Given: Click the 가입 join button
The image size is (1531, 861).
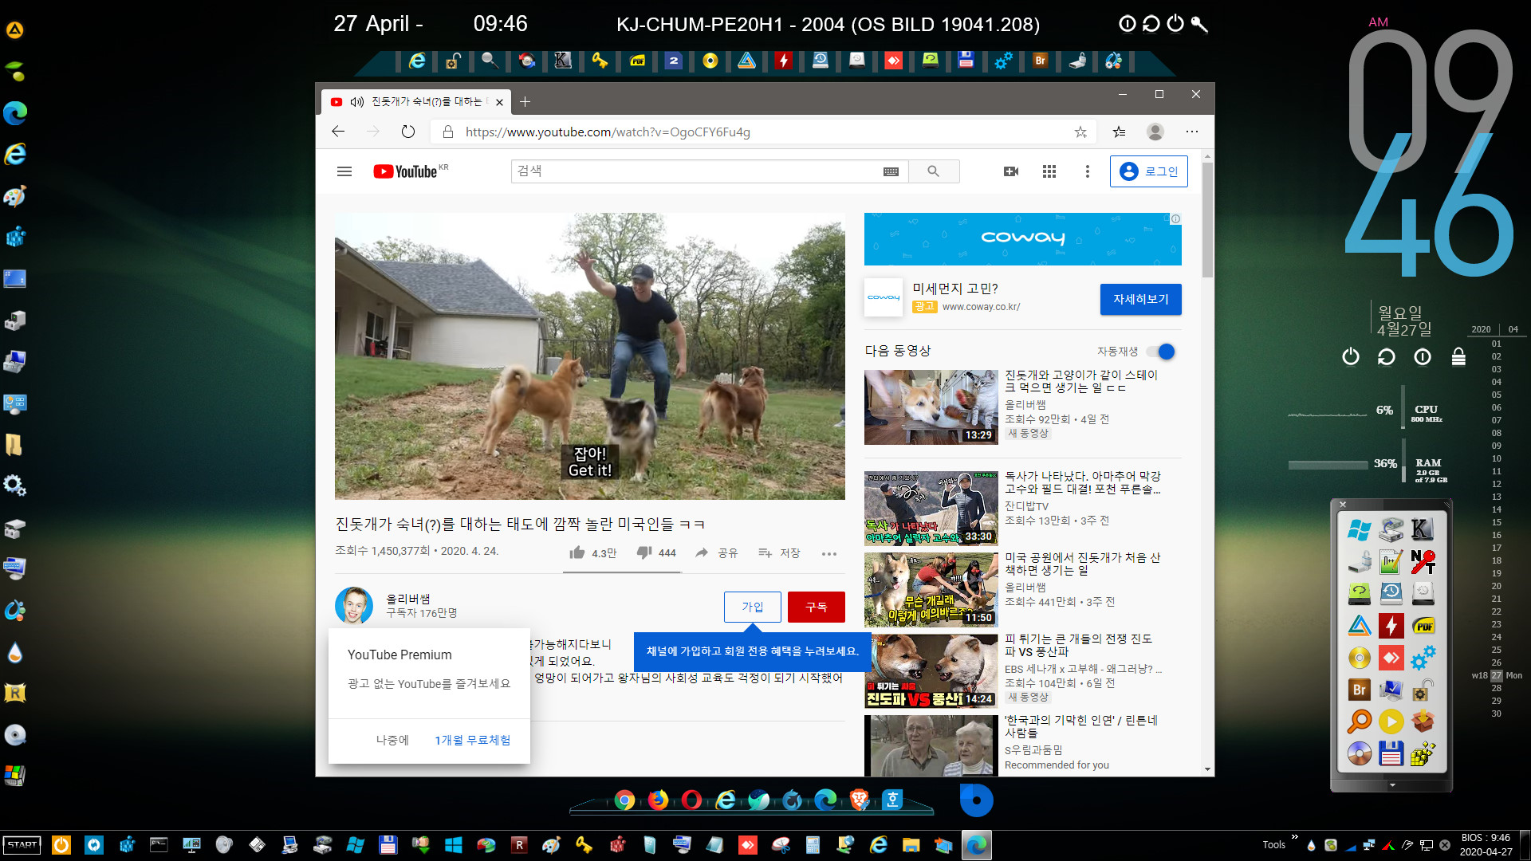Looking at the screenshot, I should click(x=752, y=607).
